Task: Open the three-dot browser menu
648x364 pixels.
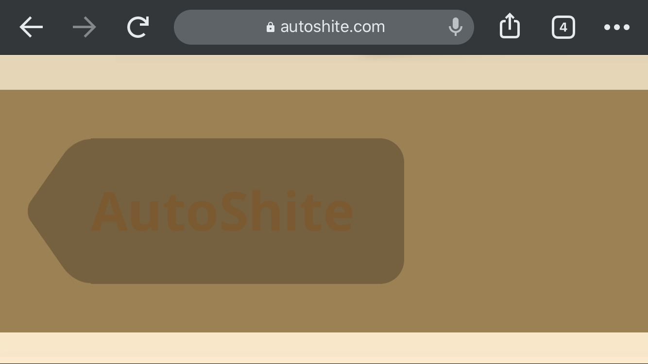Action: coord(617,27)
